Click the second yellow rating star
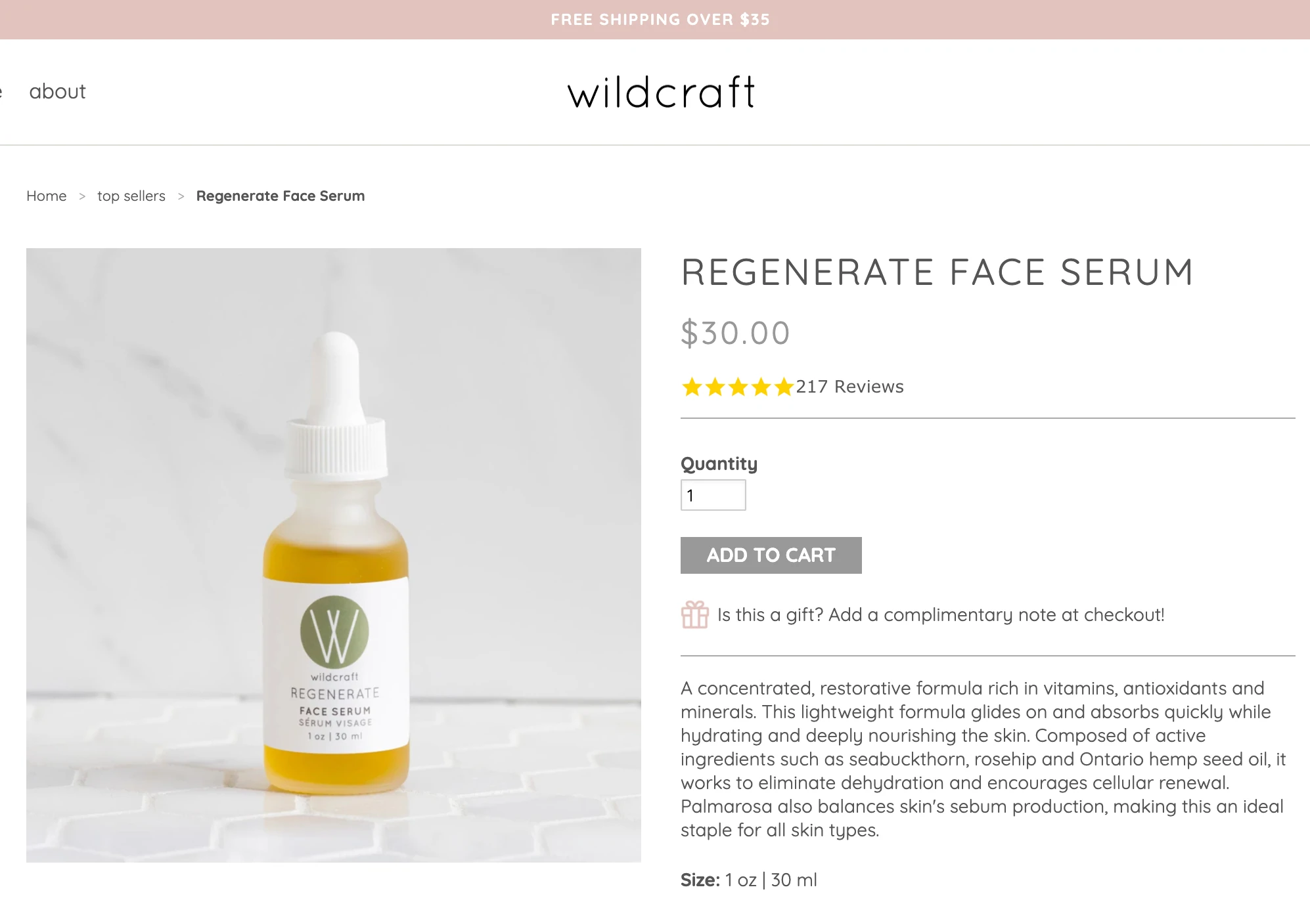The width and height of the screenshot is (1310, 902). (715, 387)
